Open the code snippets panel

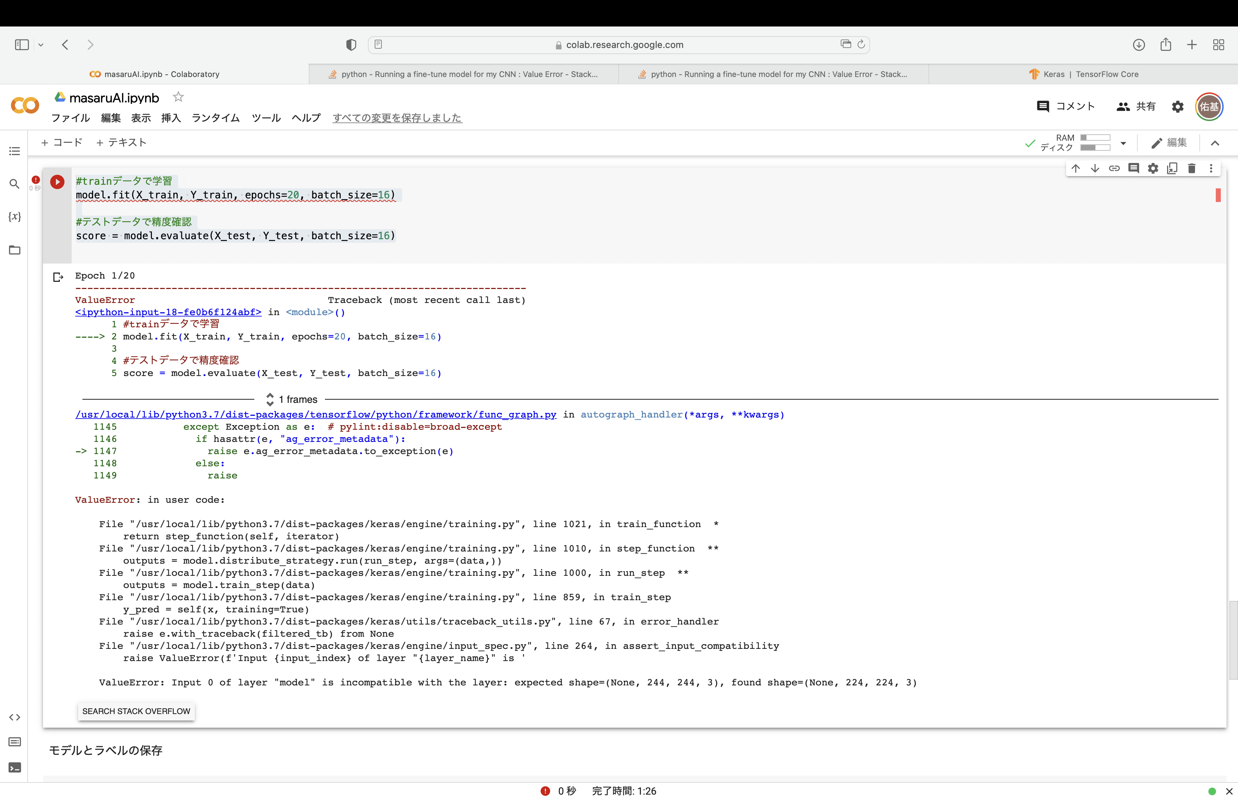coord(15,717)
